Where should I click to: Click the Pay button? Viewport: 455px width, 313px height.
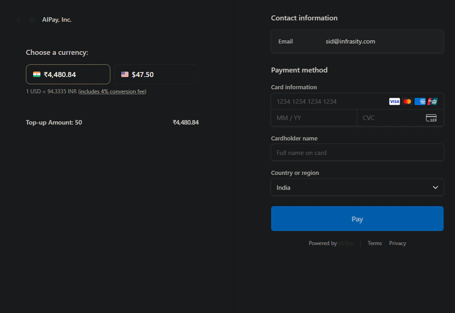pyautogui.click(x=357, y=218)
